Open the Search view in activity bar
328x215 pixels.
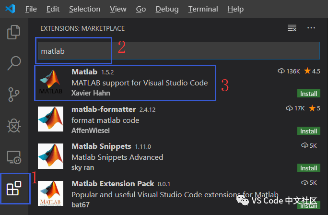coord(14,63)
